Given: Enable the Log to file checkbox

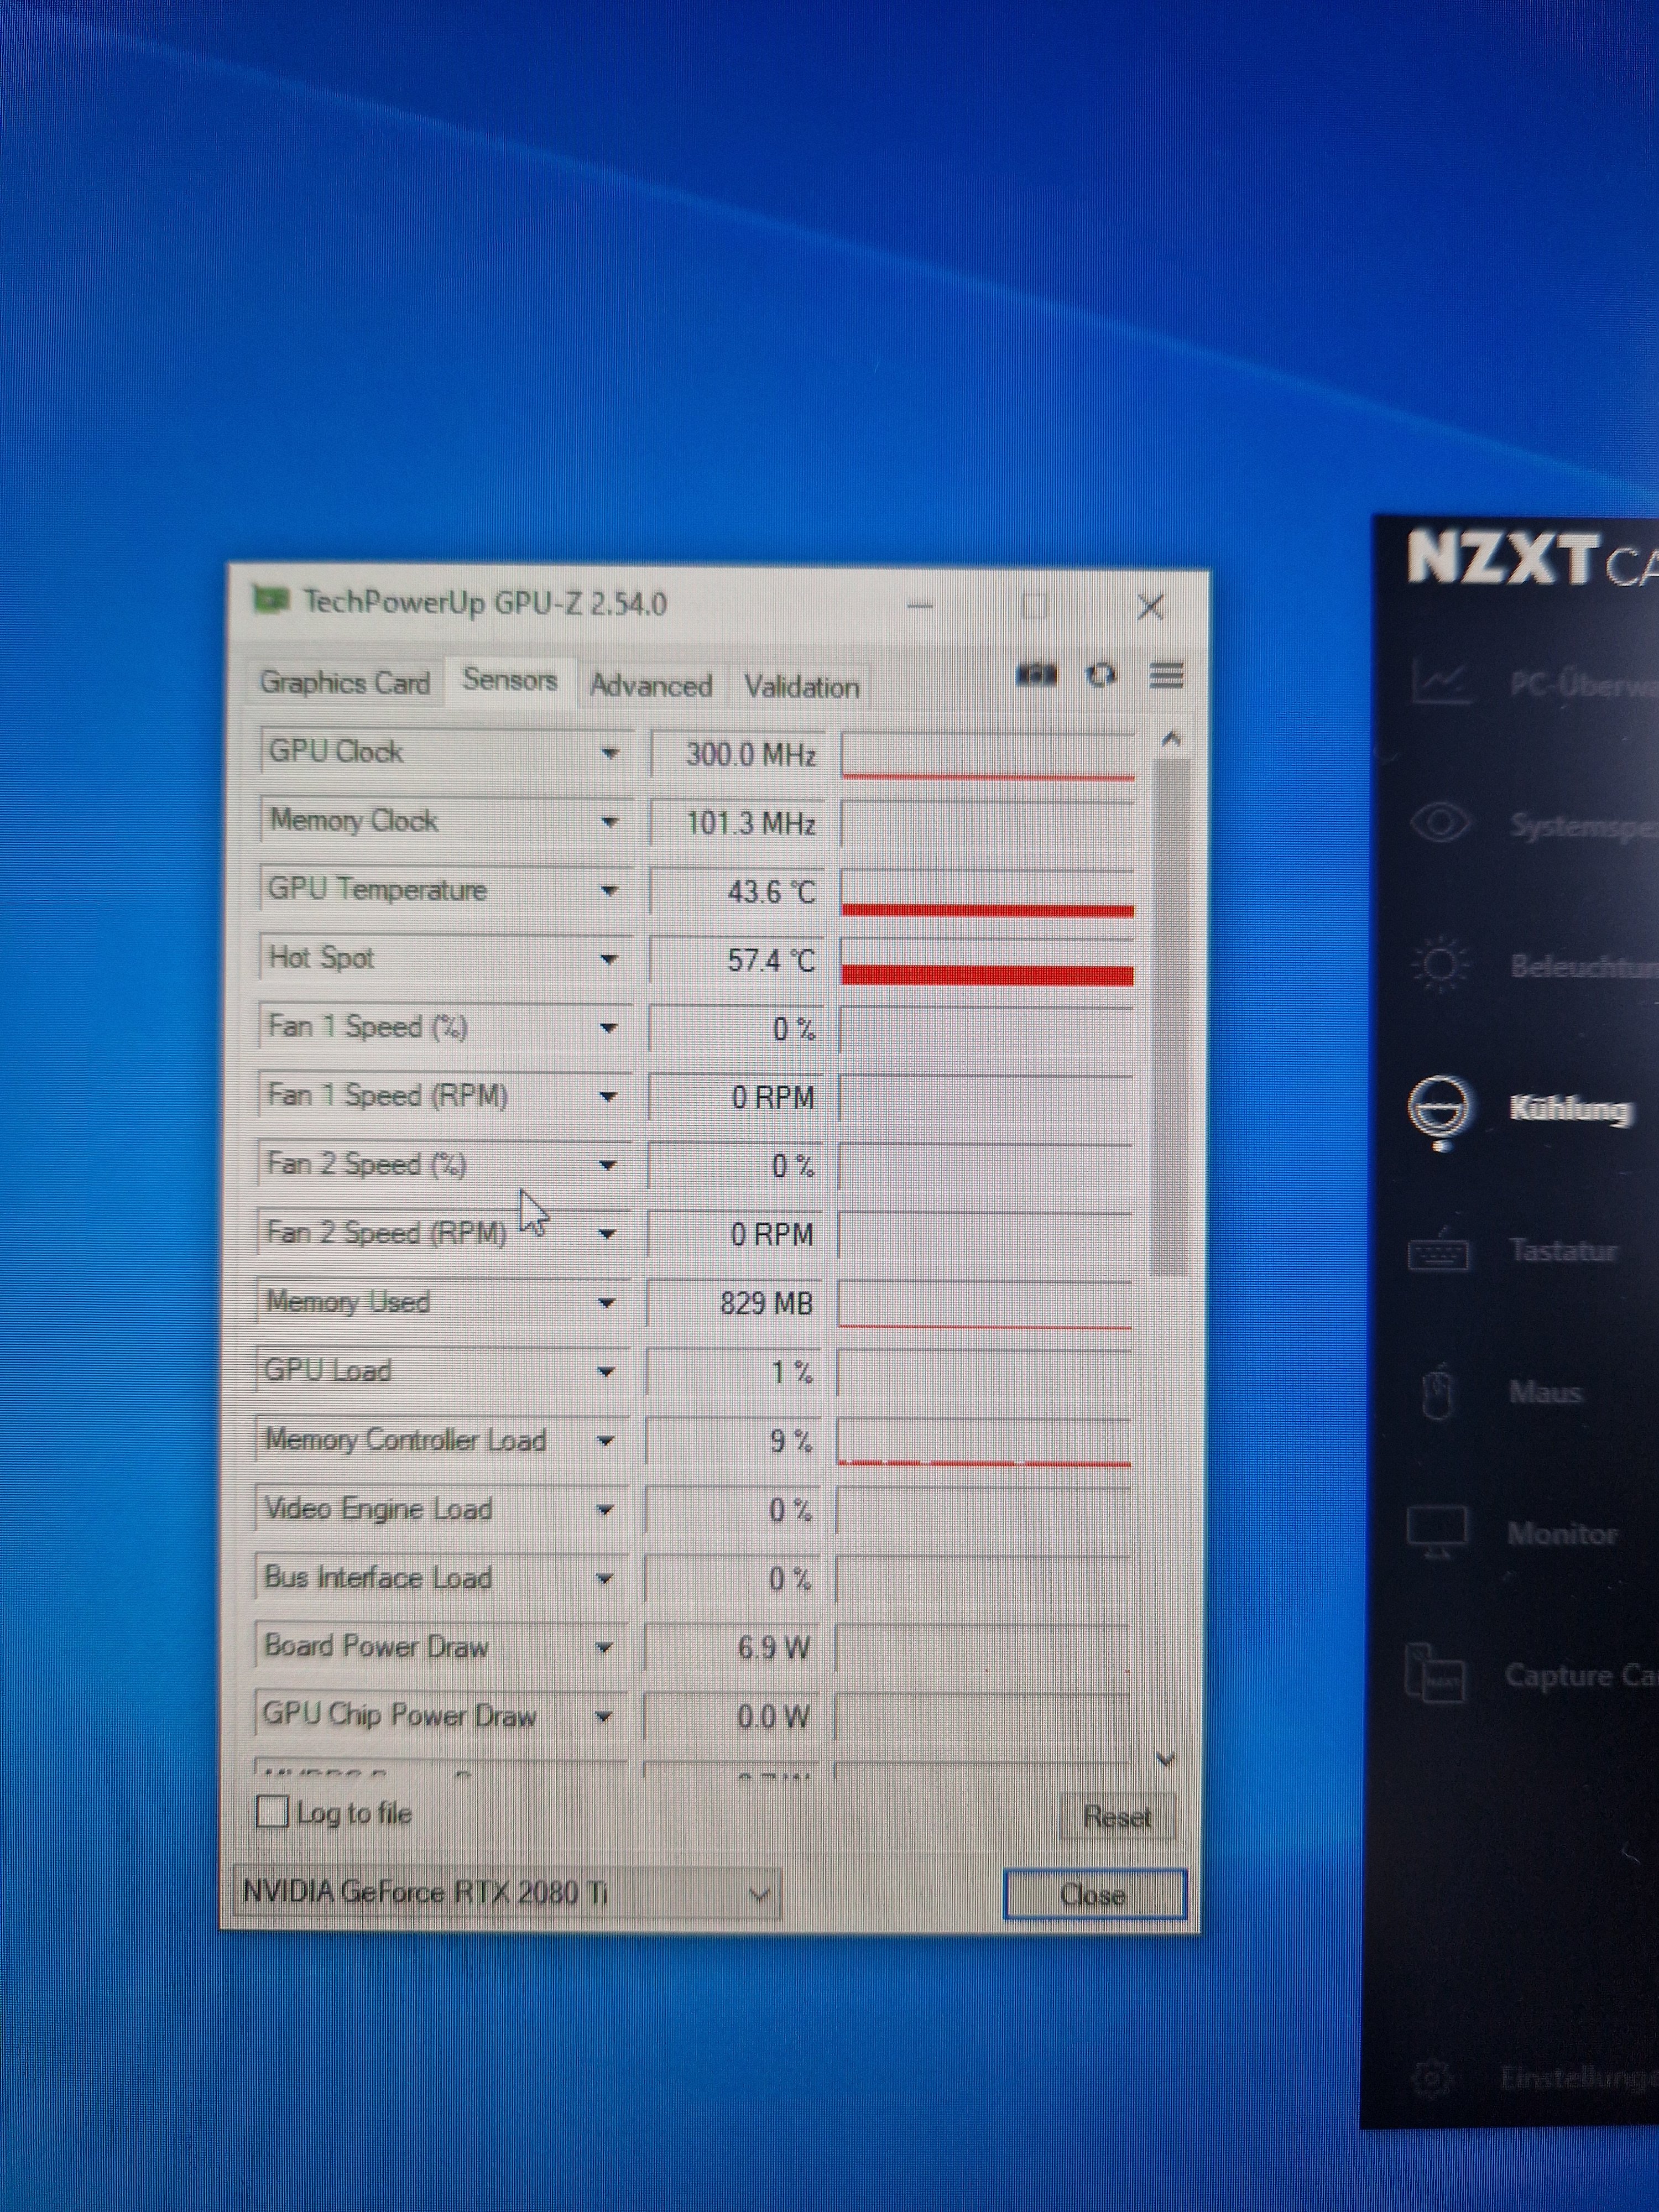Looking at the screenshot, I should click(273, 1812).
